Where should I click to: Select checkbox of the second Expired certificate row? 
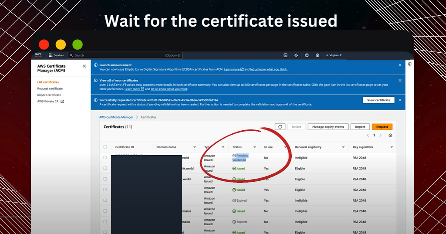(x=105, y=221)
